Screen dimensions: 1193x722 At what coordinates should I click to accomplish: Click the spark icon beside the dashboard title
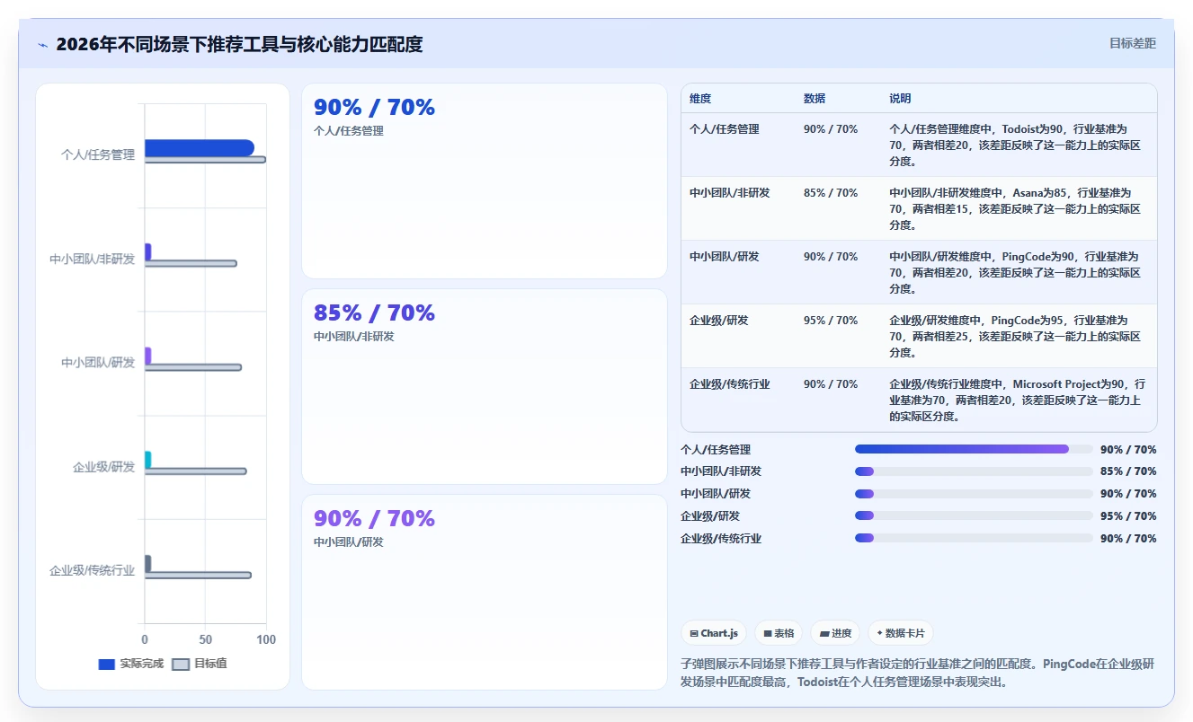(x=42, y=45)
